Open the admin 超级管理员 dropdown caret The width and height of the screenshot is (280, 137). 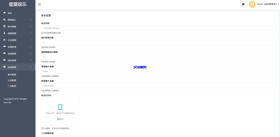tap(278, 4)
